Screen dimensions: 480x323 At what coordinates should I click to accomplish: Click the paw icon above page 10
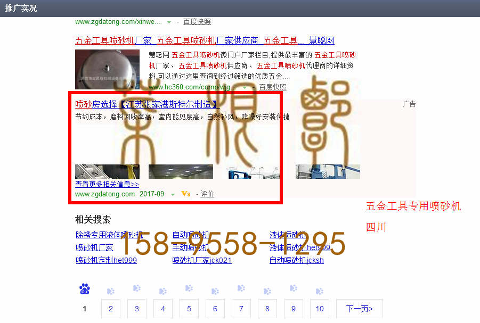(x=319, y=291)
